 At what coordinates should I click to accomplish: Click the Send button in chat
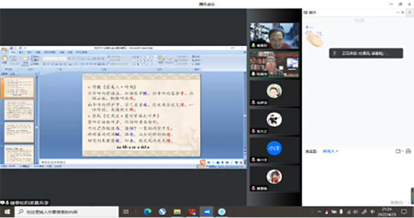397,203
